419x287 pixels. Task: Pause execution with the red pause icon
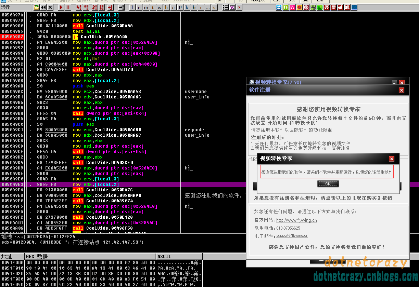(68, 7)
